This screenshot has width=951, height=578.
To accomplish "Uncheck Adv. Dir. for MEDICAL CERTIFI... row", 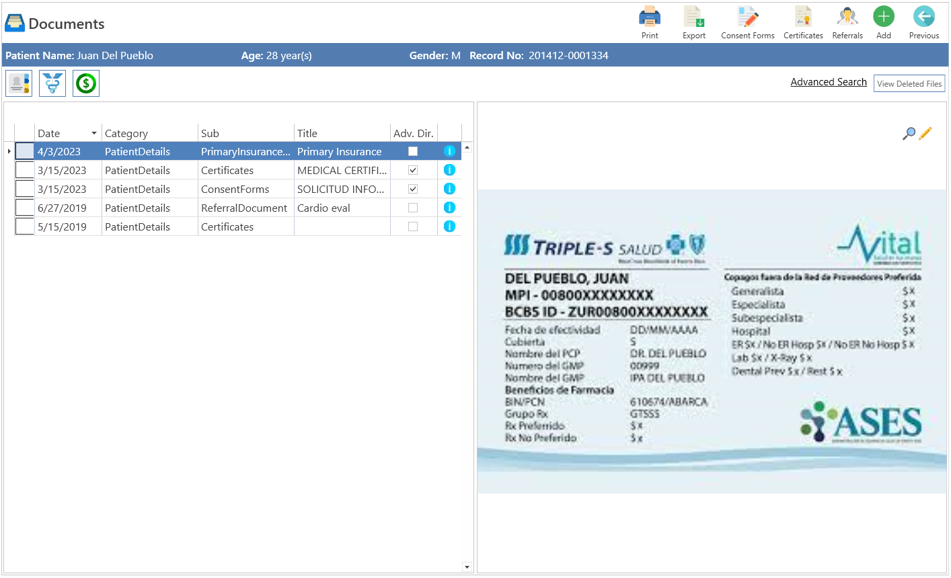I will (413, 170).
